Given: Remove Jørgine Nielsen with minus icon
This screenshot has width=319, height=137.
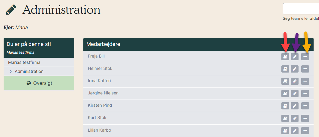Looking at the screenshot, I should pyautogui.click(x=305, y=94).
